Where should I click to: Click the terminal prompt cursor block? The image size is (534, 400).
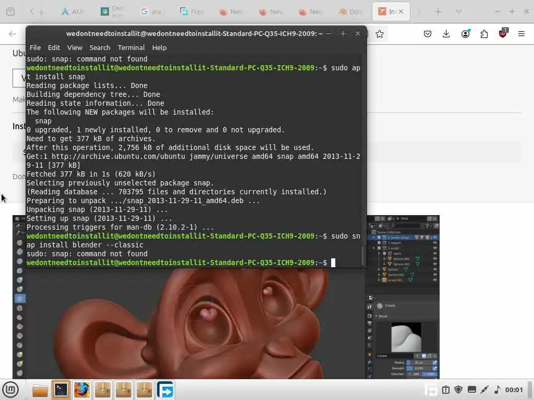[x=333, y=262]
